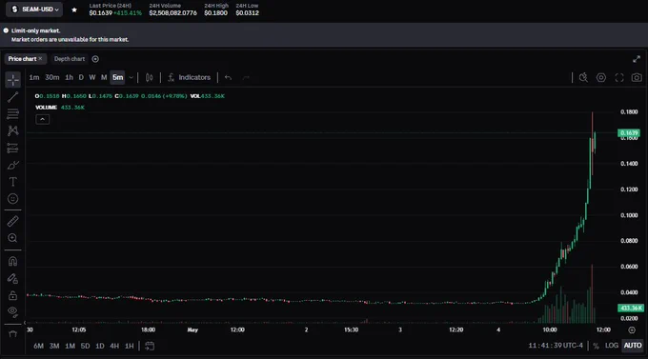Set the interval to 1h
The height and width of the screenshot is (359, 648).
[69, 77]
